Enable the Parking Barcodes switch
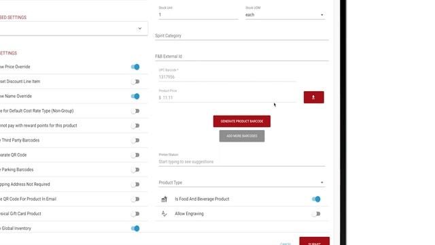Viewport: 435px width, 245px height. coord(135,169)
